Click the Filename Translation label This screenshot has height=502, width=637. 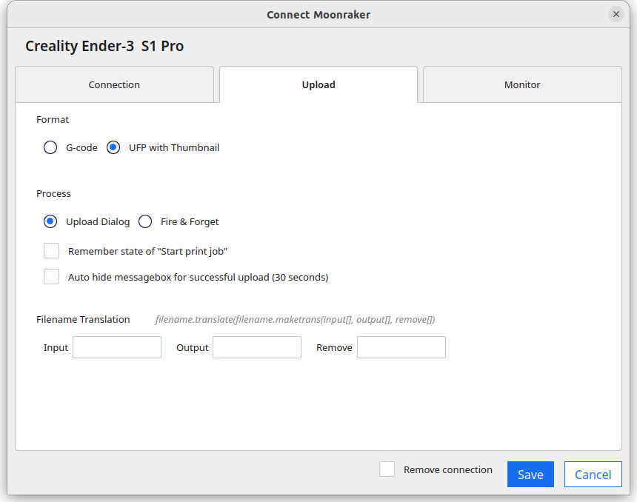pos(83,319)
